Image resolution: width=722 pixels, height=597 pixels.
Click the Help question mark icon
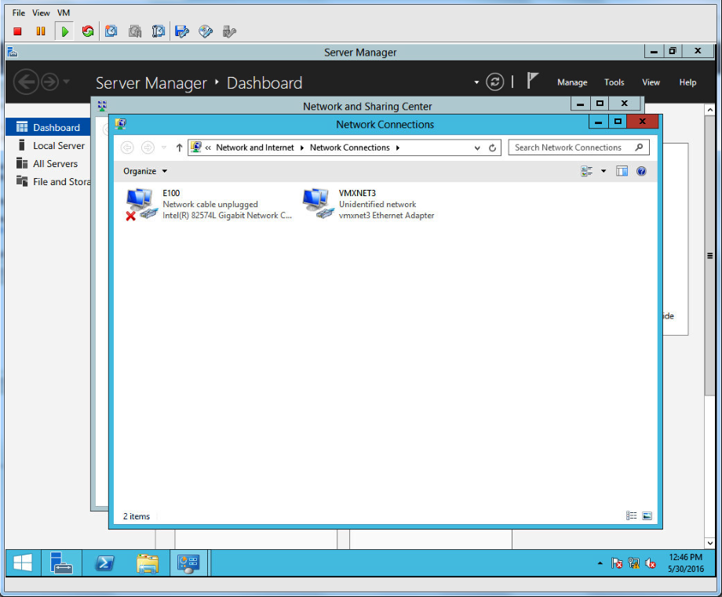(x=641, y=171)
